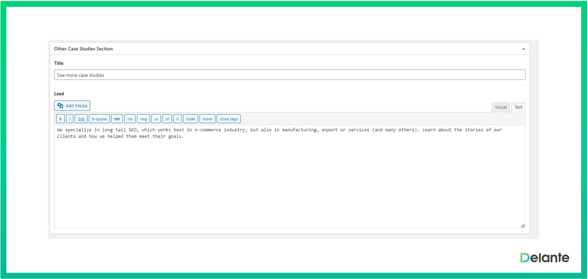Click the Add Media button
The image size is (588, 279).
click(x=72, y=106)
